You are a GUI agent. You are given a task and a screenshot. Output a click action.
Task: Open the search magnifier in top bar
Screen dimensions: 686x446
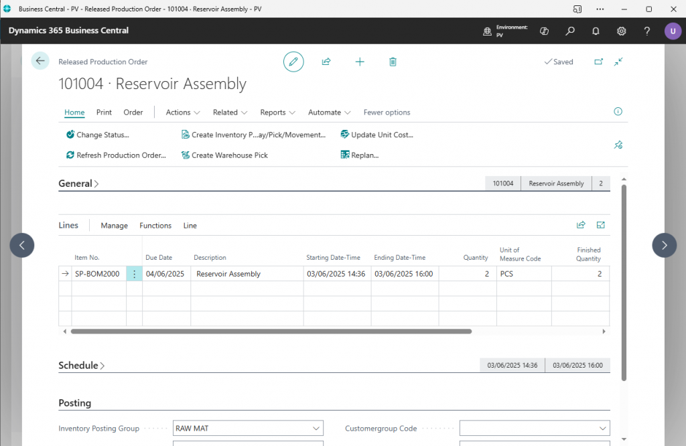click(570, 31)
